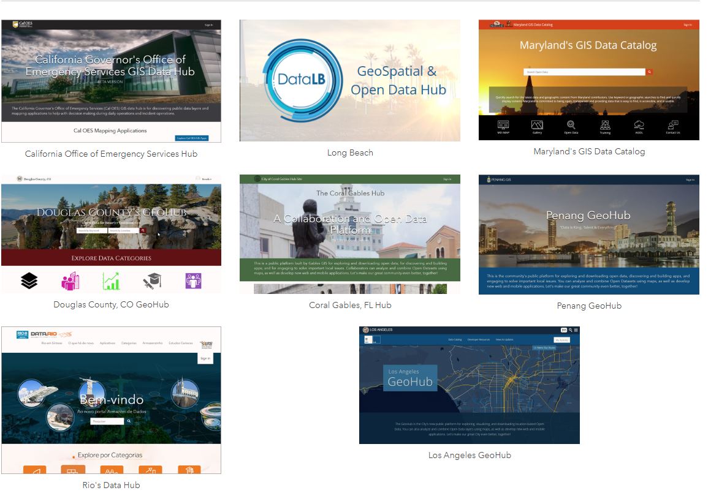This screenshot has height=493, width=719.
Task: Click the Contact Us icon in Maryland's catalog
Action: (x=672, y=126)
